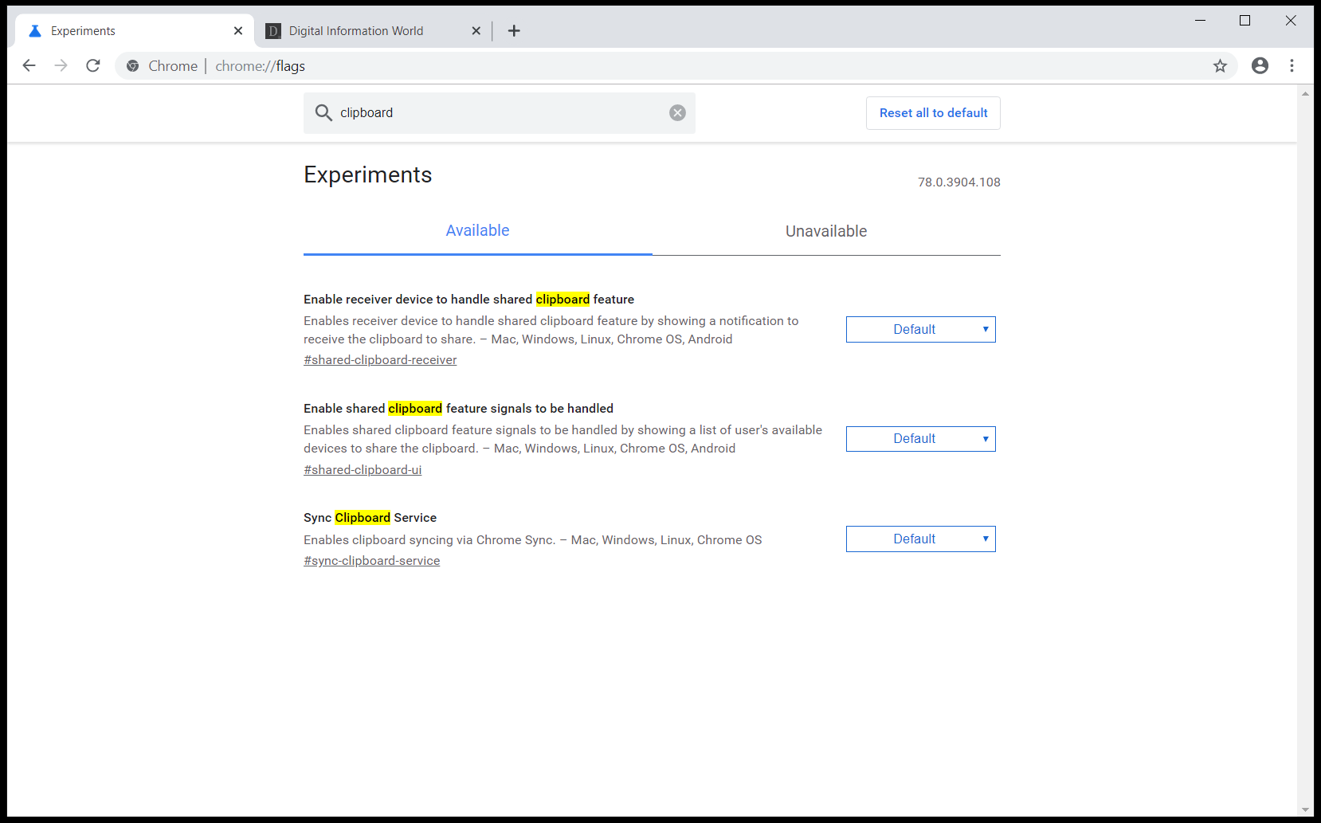Click the back navigation arrow
1321x823 pixels.
[x=29, y=65]
